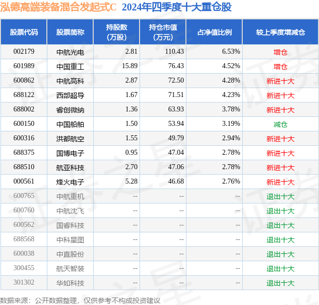This screenshot has height=305, width=319.
Task: Click the 持股数(万股) column header
Action: pyautogui.click(x=117, y=32)
